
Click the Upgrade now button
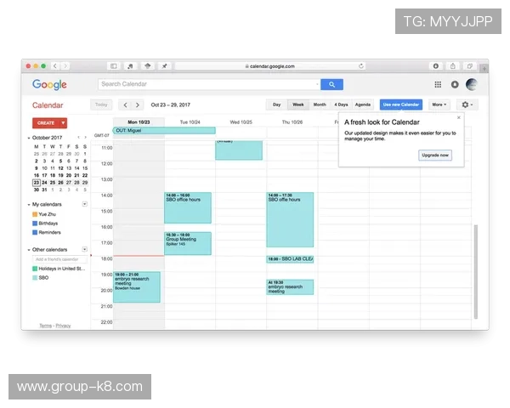point(434,156)
